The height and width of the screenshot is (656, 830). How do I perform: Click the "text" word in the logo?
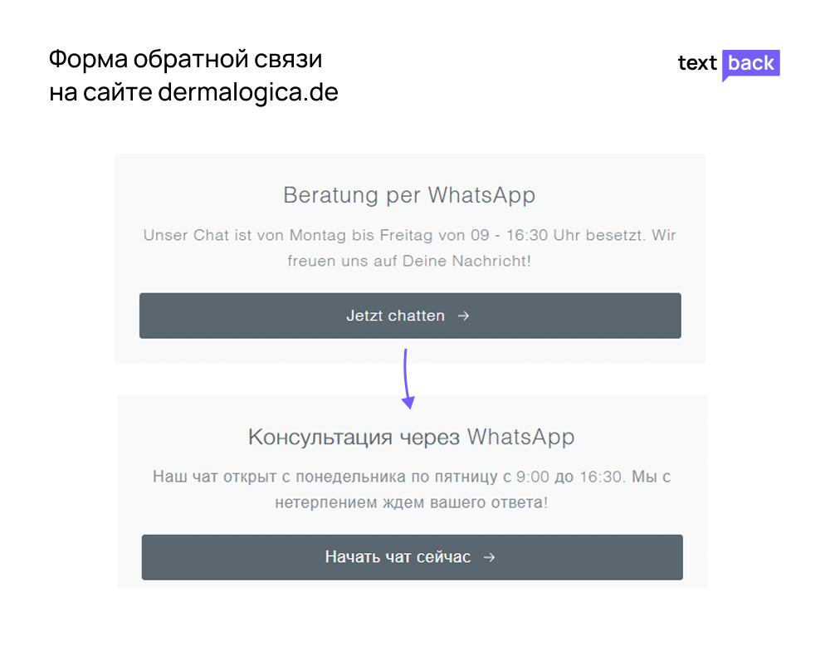(x=697, y=63)
